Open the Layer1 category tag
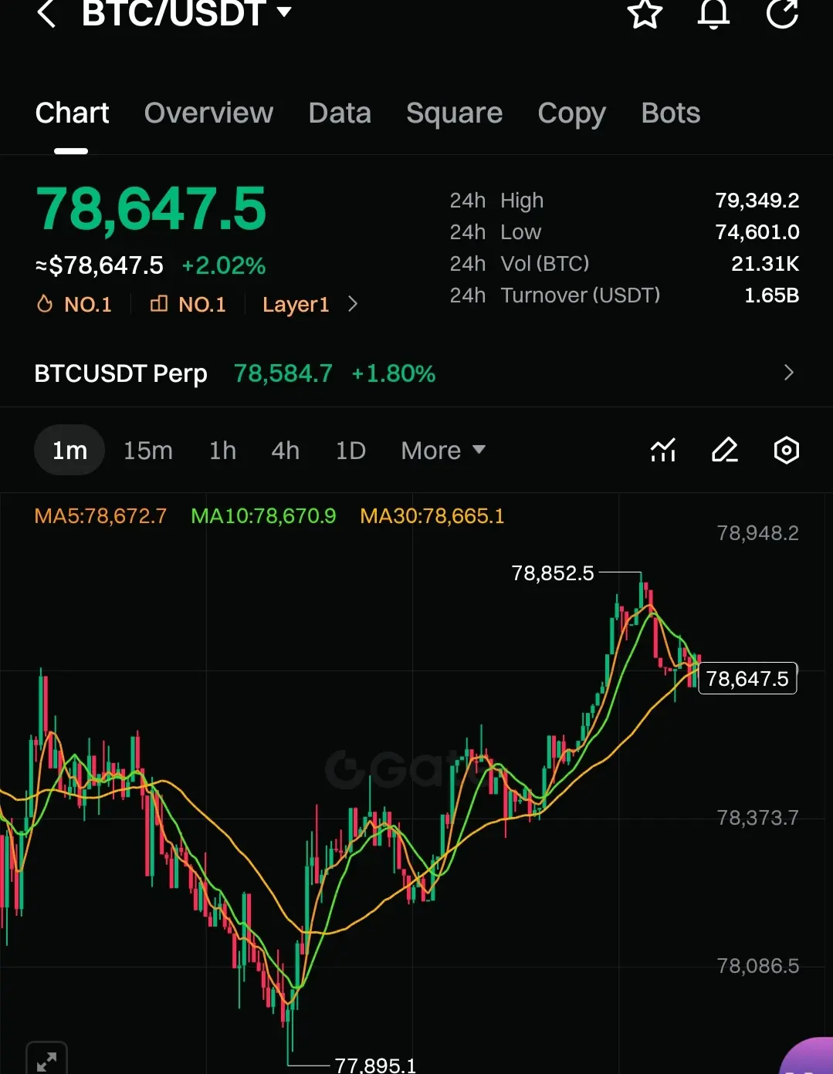The width and height of the screenshot is (833, 1074). tap(296, 304)
